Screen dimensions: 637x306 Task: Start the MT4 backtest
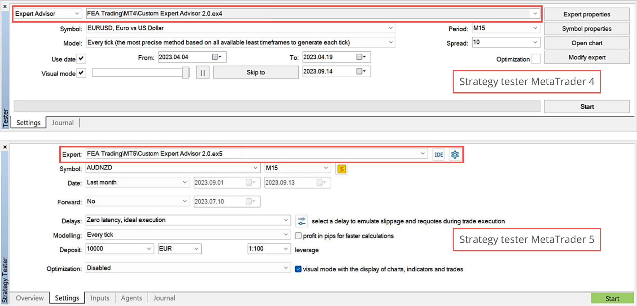587,107
